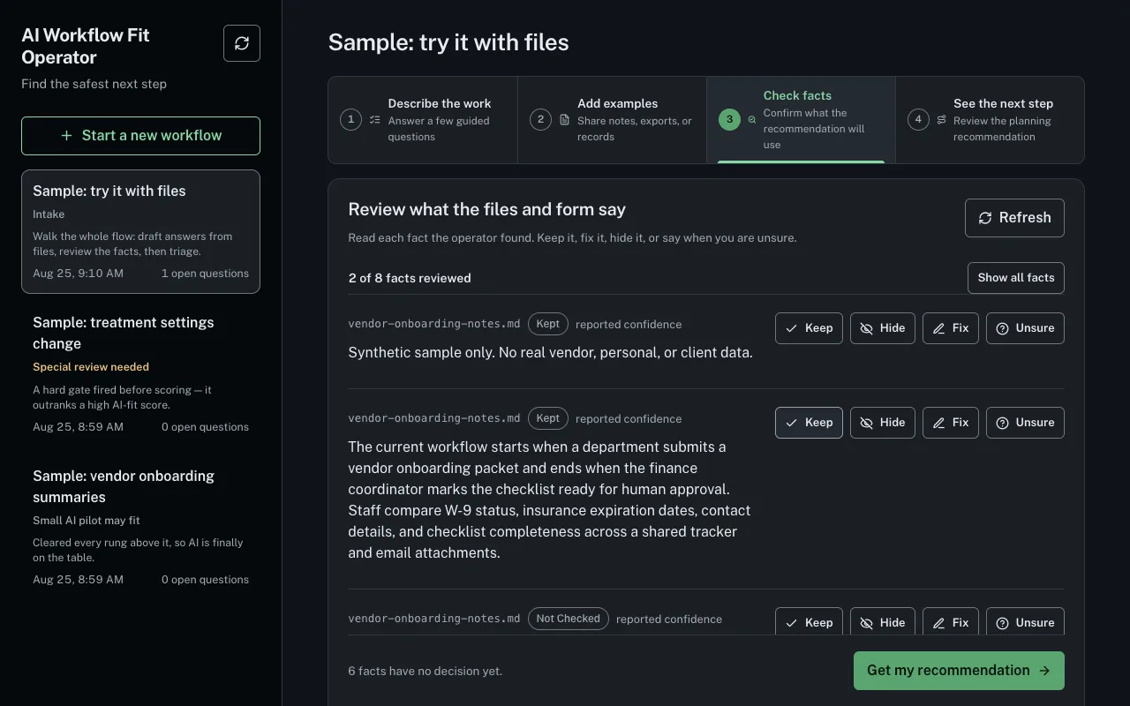The width and height of the screenshot is (1130, 706).
Task: Fix the Not Checked fact
Action: [951, 621]
